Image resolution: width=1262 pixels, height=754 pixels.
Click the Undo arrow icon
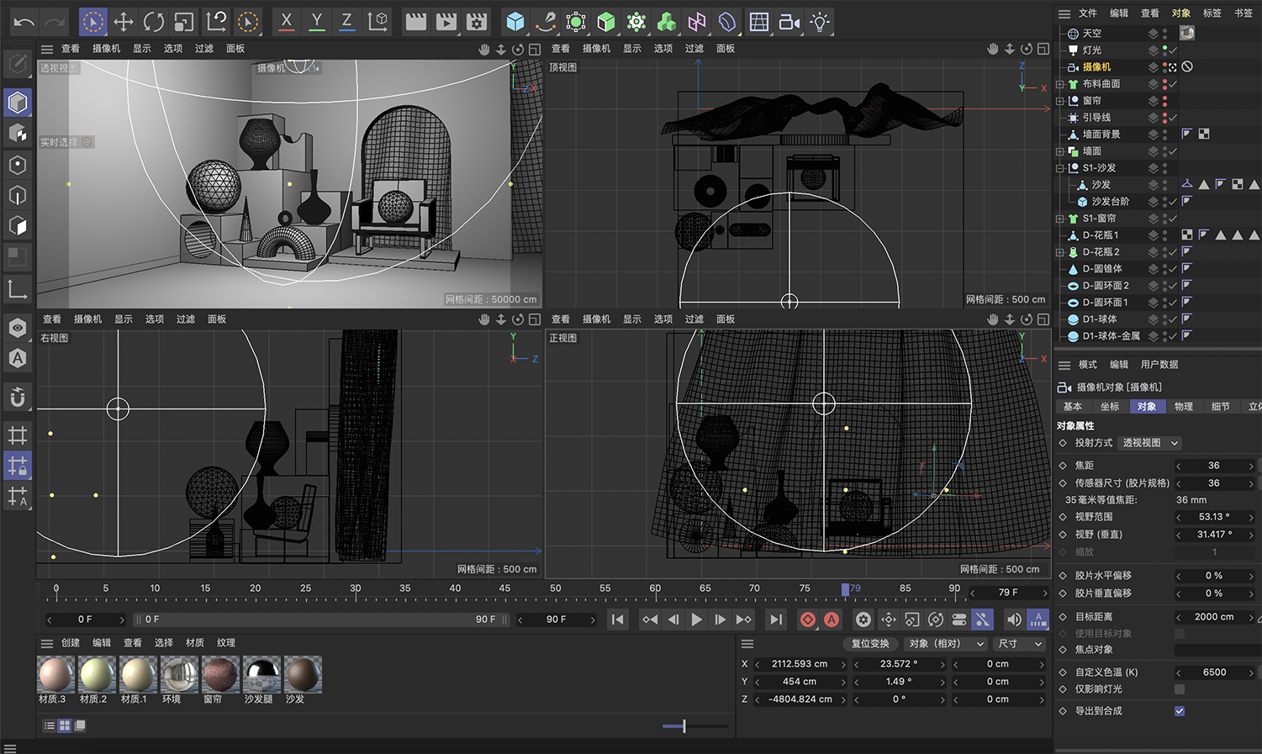coord(24,22)
